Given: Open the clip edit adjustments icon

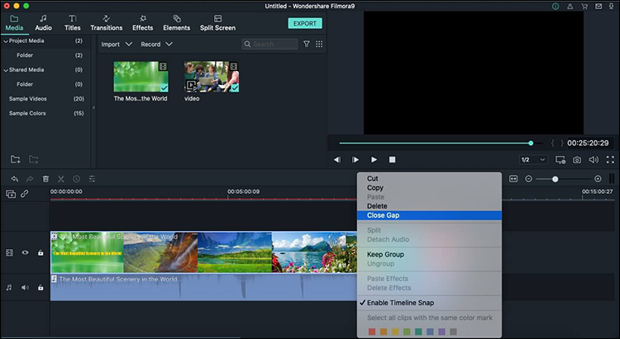Looking at the screenshot, I should click(92, 179).
